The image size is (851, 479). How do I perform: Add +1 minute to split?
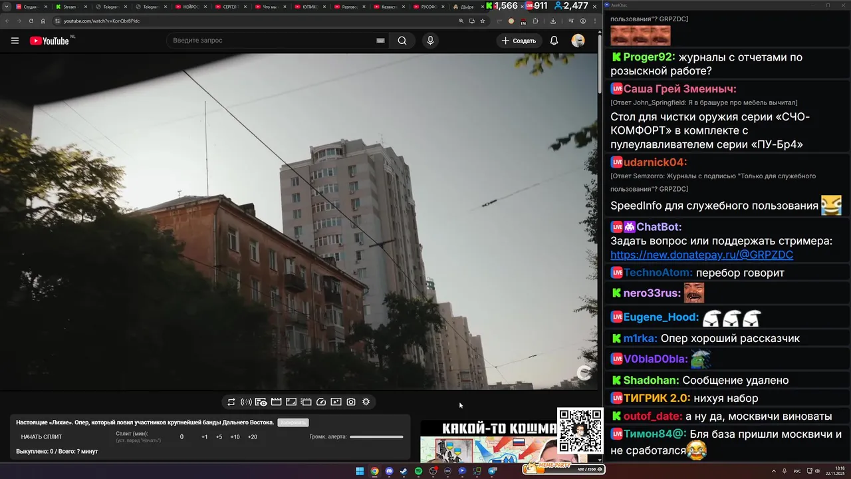point(204,437)
